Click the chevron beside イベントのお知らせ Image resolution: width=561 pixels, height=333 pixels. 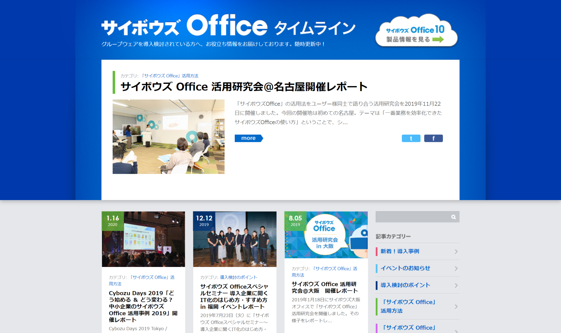point(456,269)
